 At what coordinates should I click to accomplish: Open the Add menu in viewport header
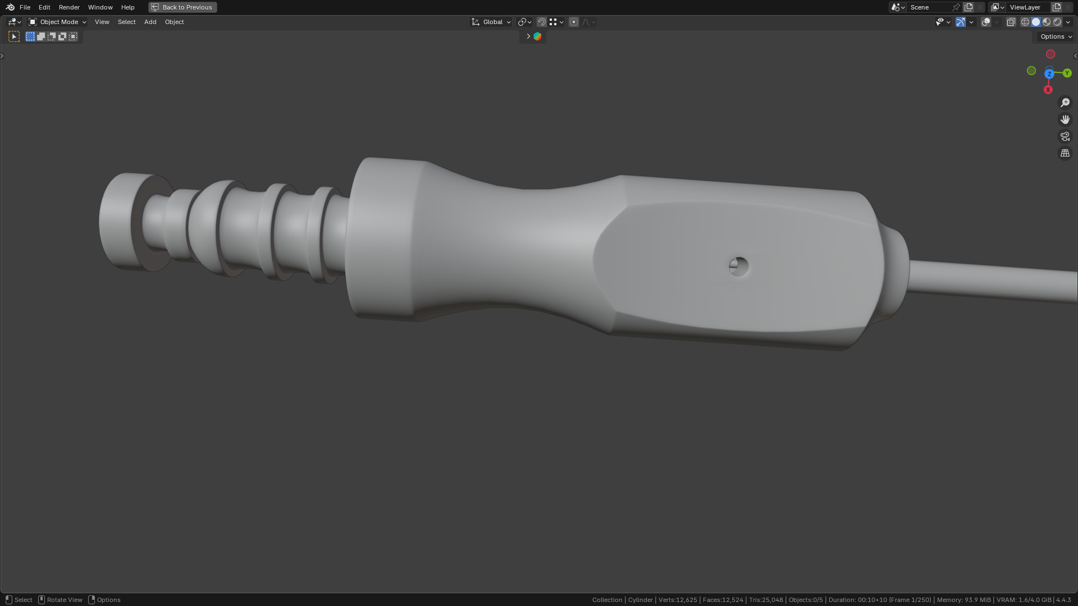tap(150, 22)
